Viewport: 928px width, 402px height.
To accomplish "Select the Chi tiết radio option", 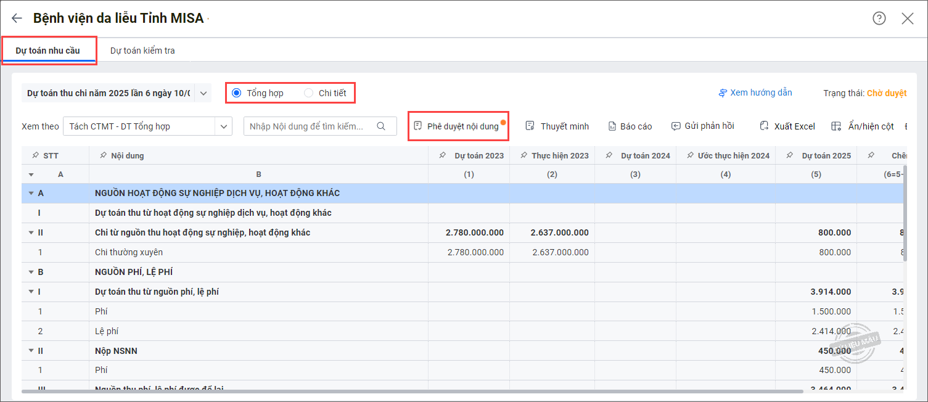I will click(308, 93).
